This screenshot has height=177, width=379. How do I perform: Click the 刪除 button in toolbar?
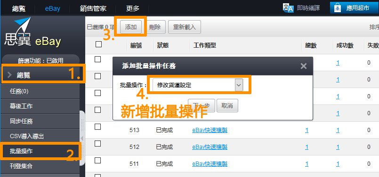155,27
